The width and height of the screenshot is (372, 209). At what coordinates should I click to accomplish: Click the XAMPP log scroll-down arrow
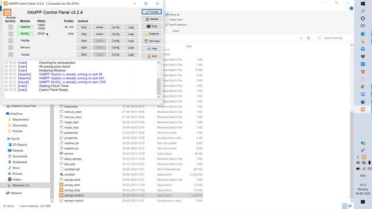[159, 97]
